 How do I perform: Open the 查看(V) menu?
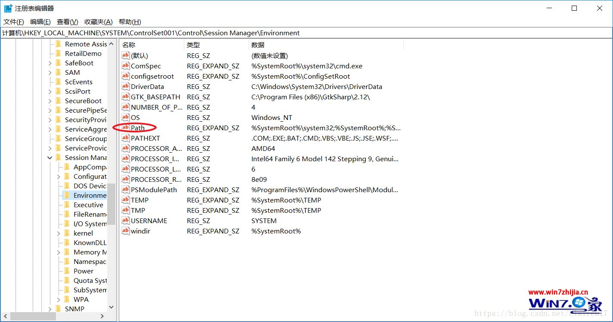click(67, 22)
